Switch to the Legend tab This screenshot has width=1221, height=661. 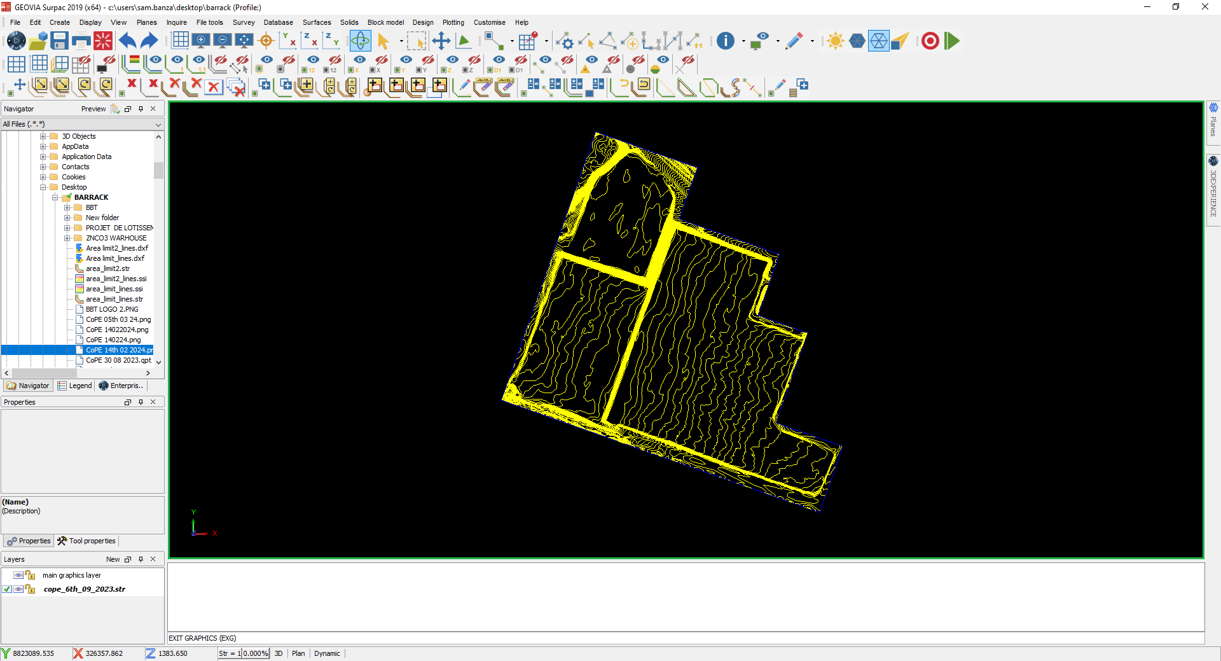[x=75, y=386]
